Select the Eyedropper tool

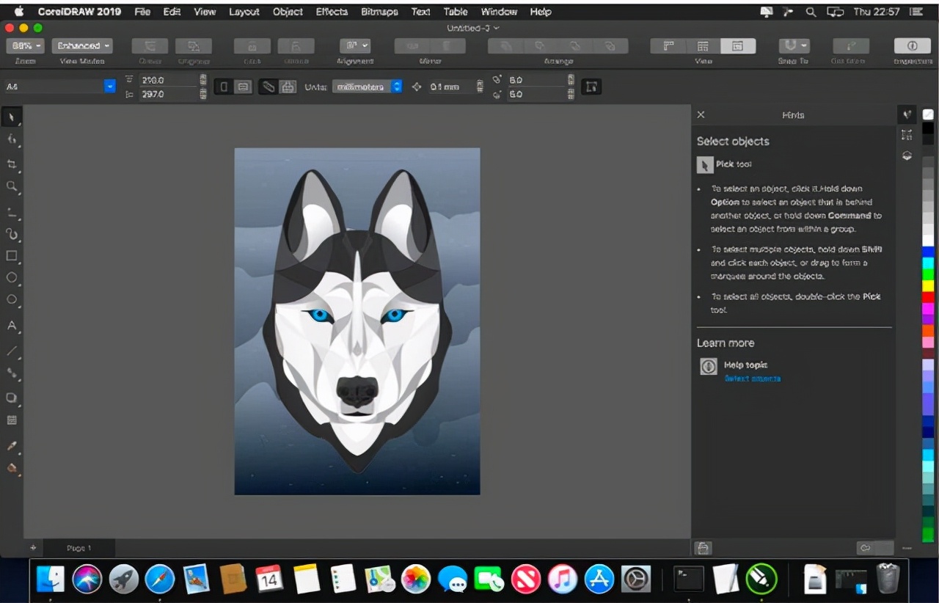tap(12, 446)
